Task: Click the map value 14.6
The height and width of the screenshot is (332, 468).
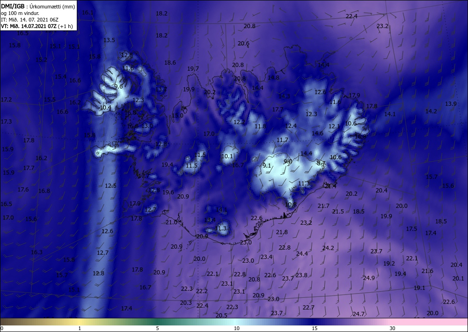Action: pos(317,133)
